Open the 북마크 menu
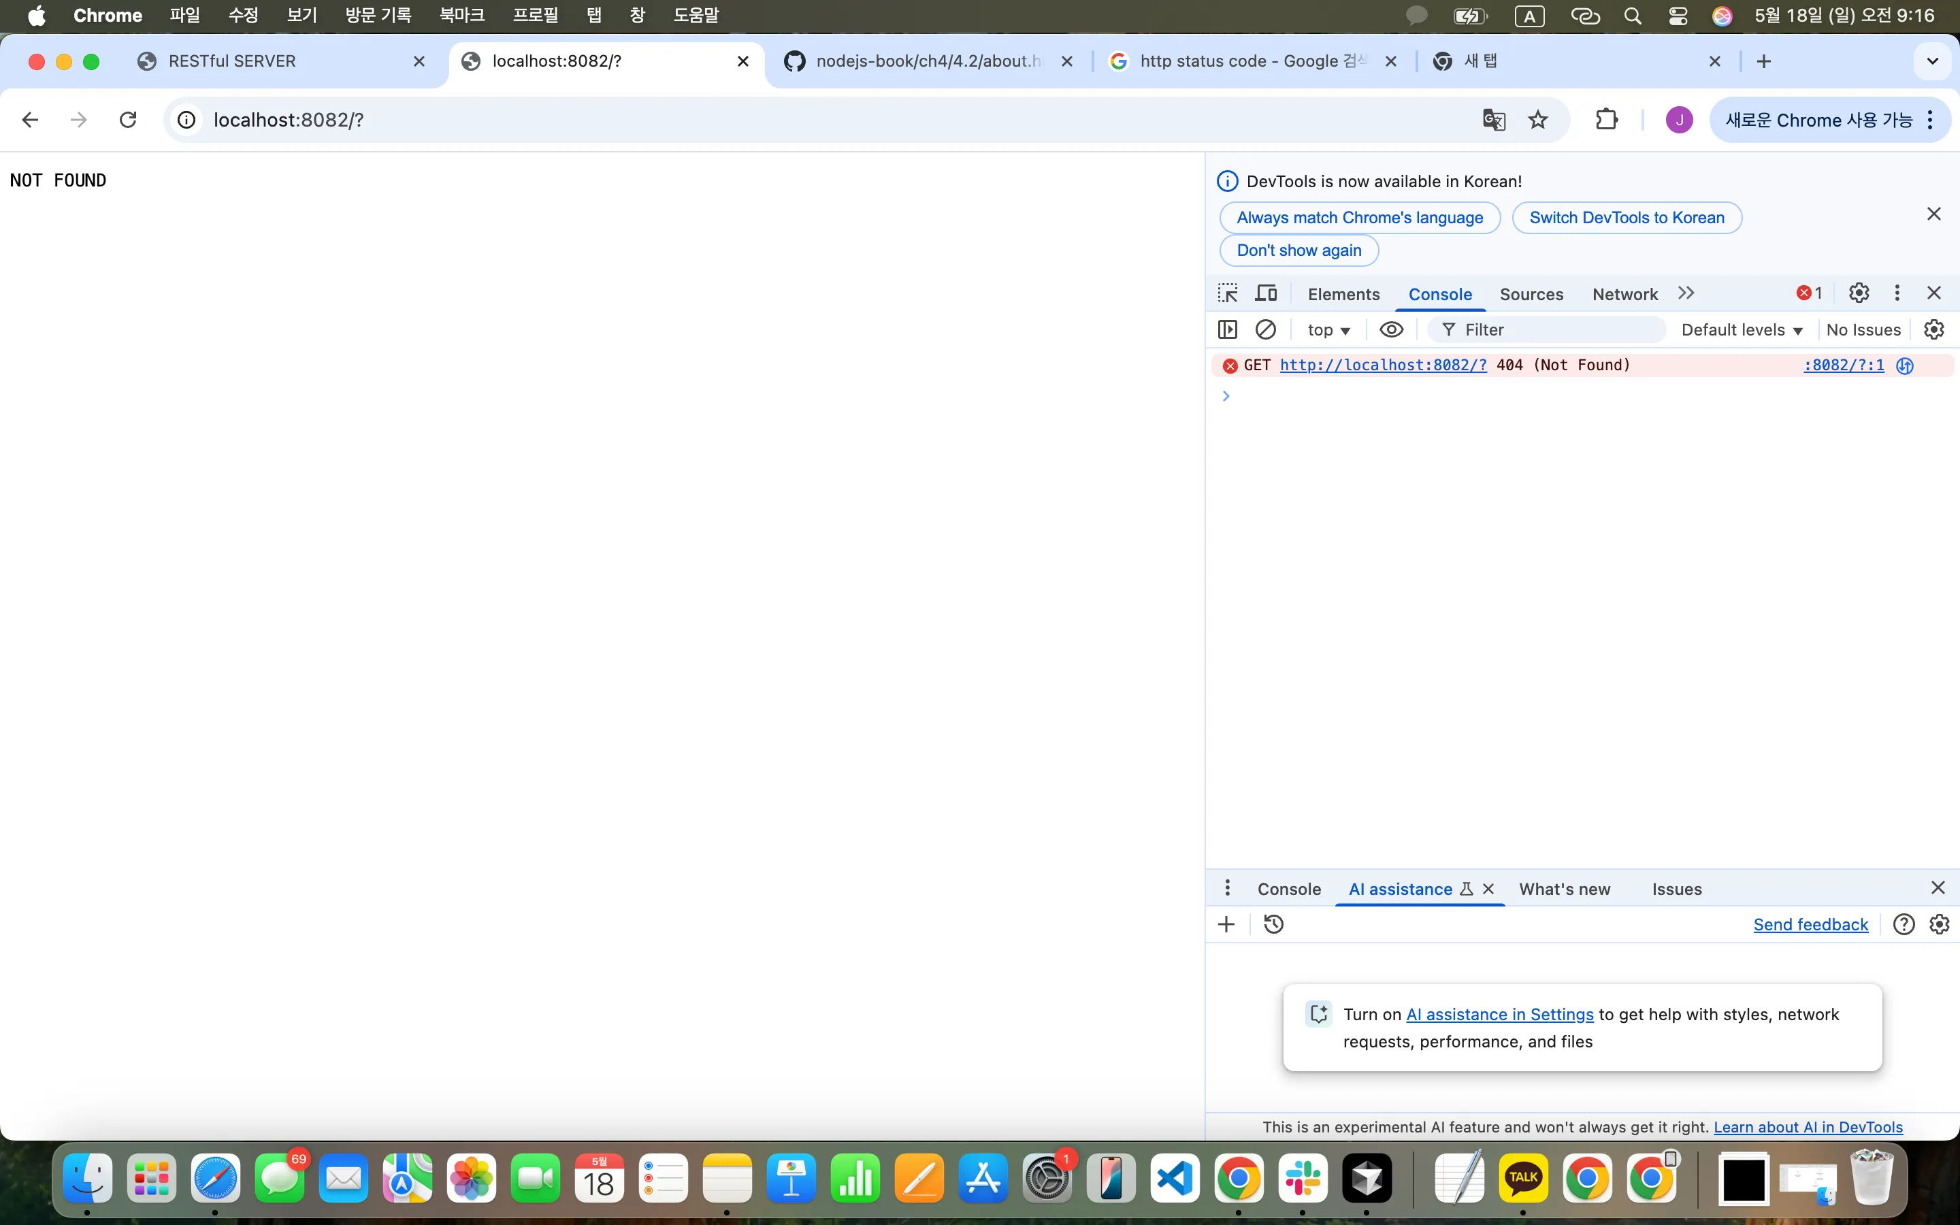The height and width of the screenshot is (1225, 1960). 461,16
